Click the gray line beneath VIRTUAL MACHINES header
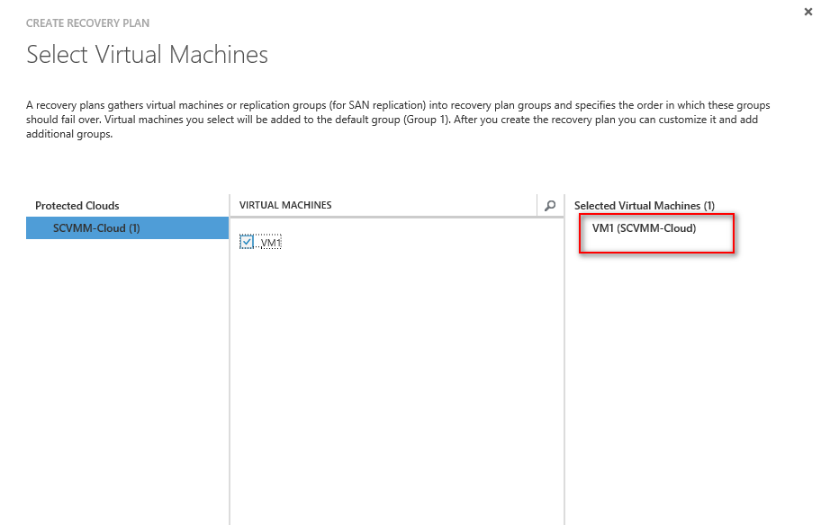The width and height of the screenshot is (821, 525). tap(397, 217)
